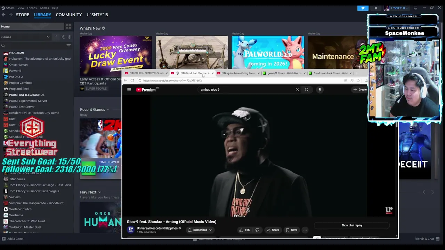Switch library to grid collections view
Screen dimensions: 445x250
(68, 26)
